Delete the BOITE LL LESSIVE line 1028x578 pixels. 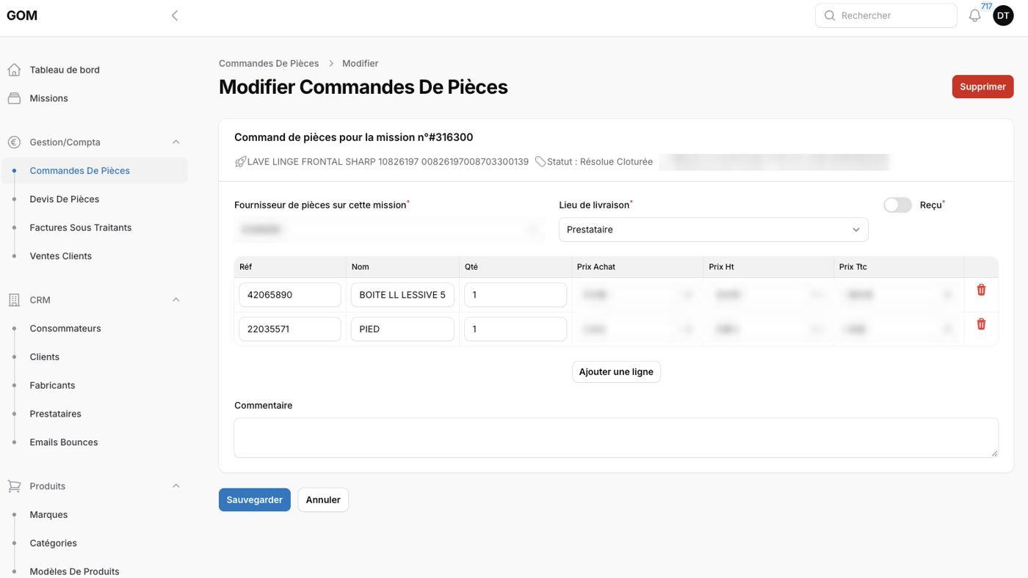(x=981, y=290)
